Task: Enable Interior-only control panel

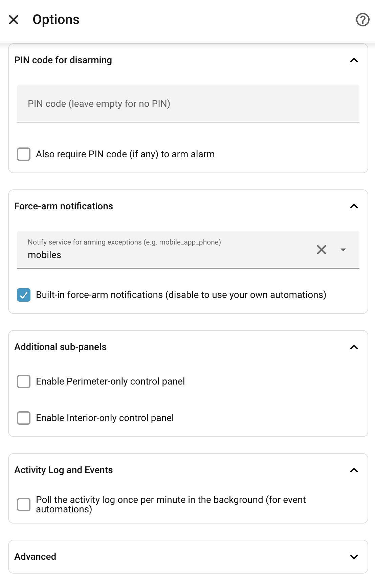Action: [x=24, y=418]
